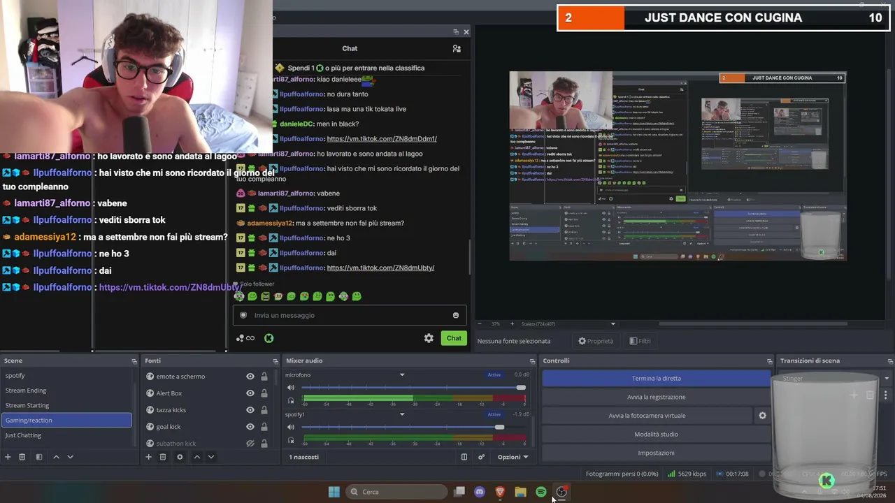This screenshot has height=503, width=895.
Task: Click the 'Invia un messaggio' chat field
Action: click(x=350, y=315)
